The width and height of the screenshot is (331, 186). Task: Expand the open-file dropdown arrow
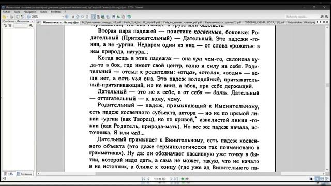coord(8,17)
